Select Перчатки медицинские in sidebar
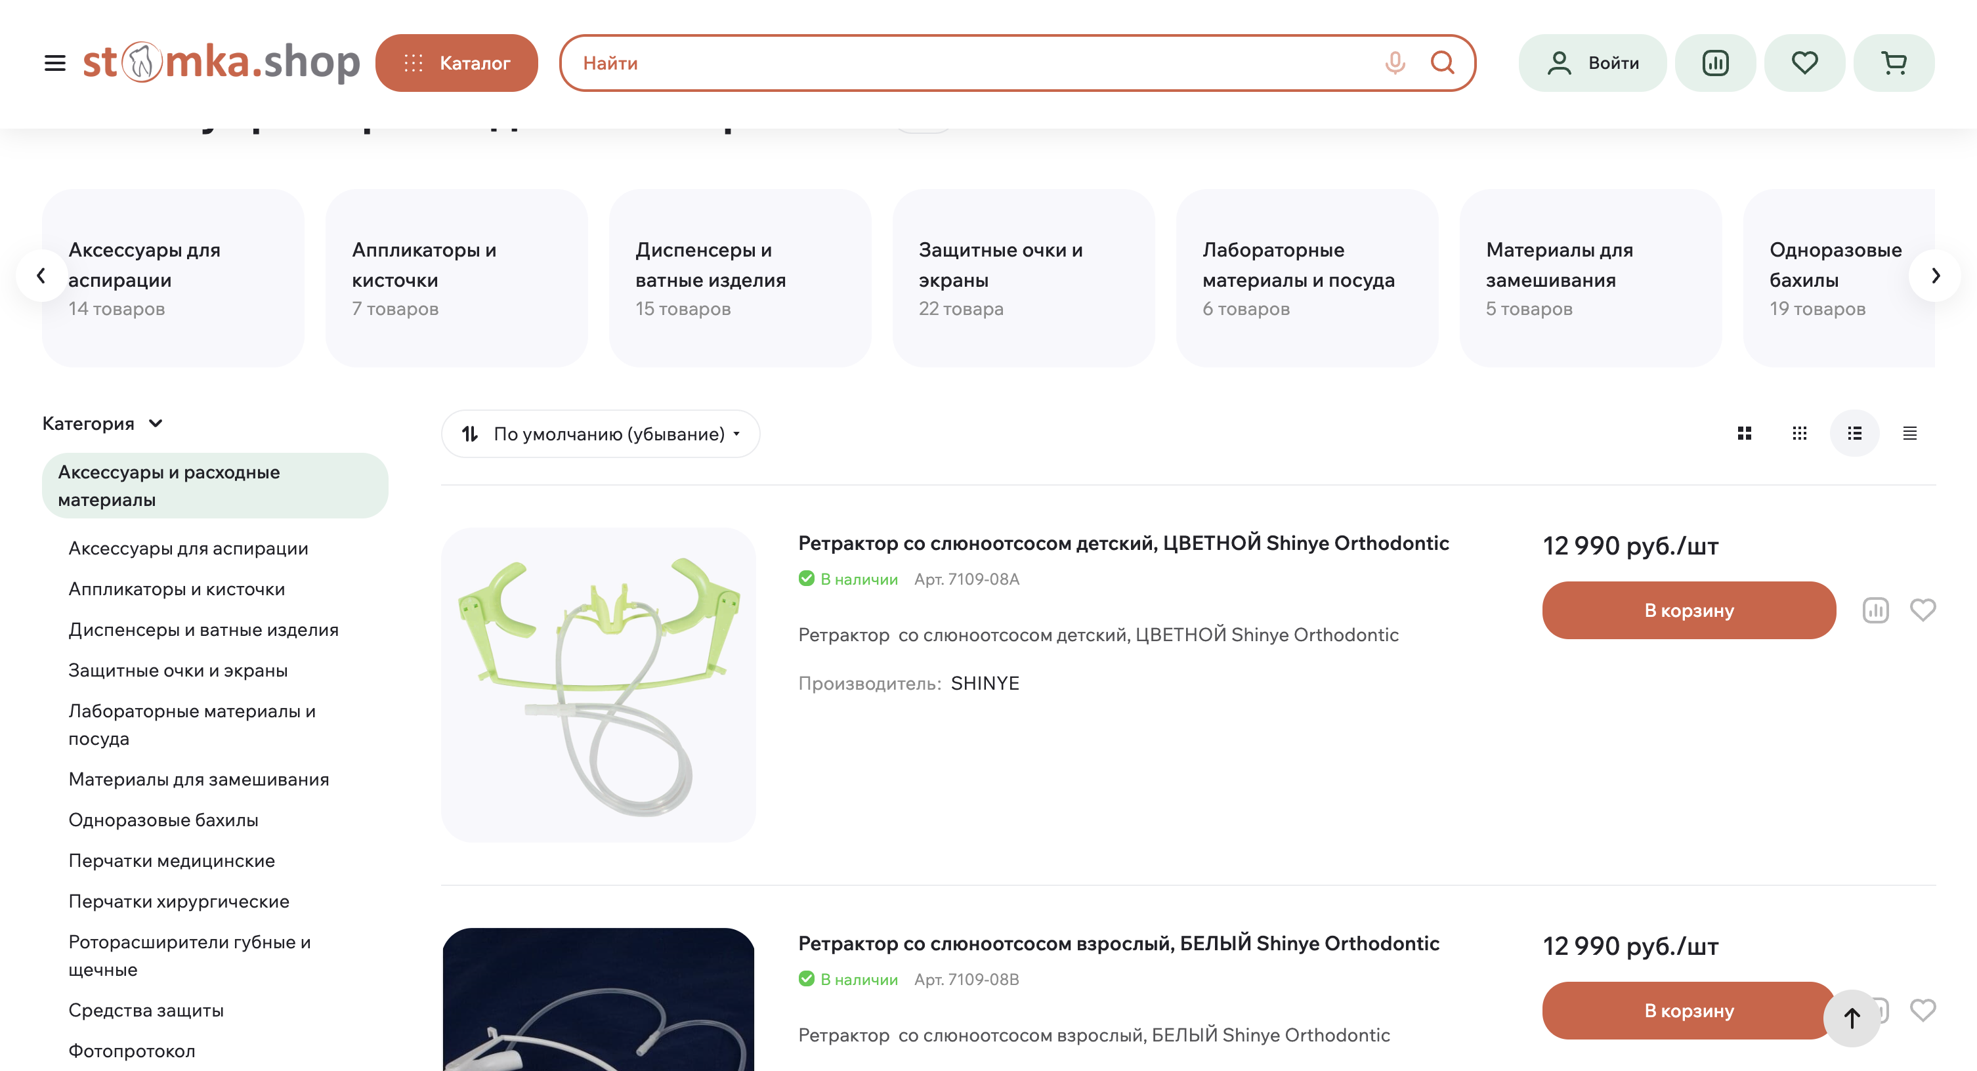The height and width of the screenshot is (1071, 1977). [172, 860]
